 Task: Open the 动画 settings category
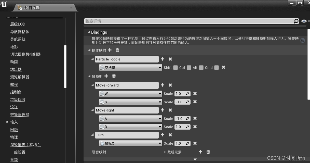[14, 62]
